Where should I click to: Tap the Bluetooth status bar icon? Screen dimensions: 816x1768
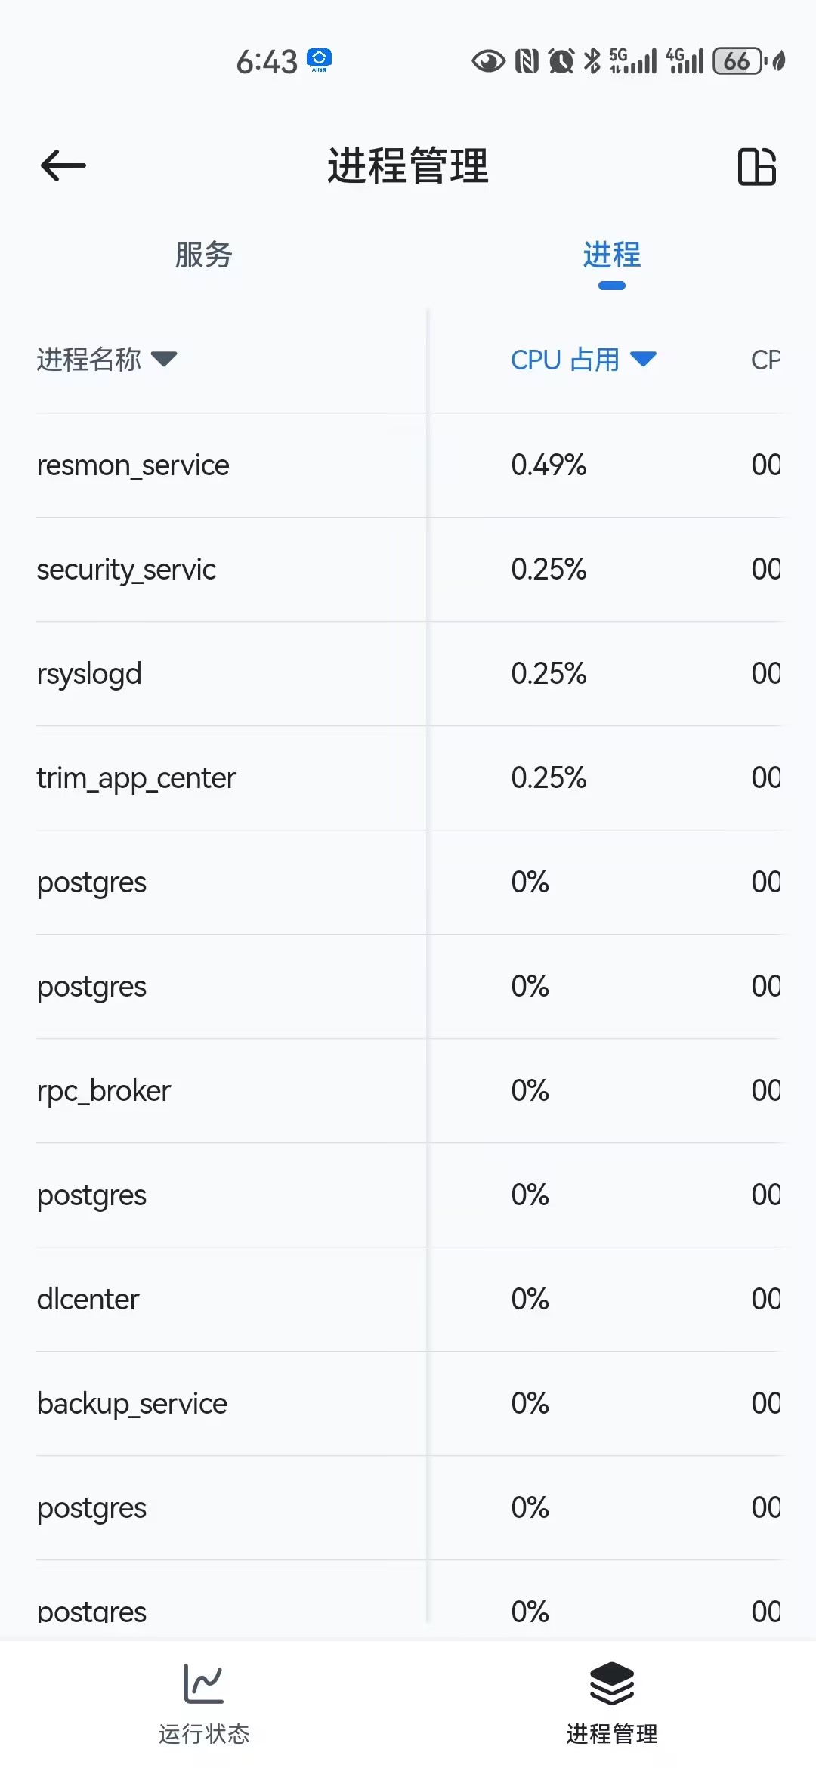pos(593,61)
